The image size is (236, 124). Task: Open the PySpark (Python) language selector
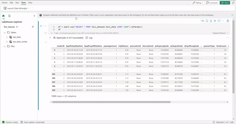click(x=221, y=33)
